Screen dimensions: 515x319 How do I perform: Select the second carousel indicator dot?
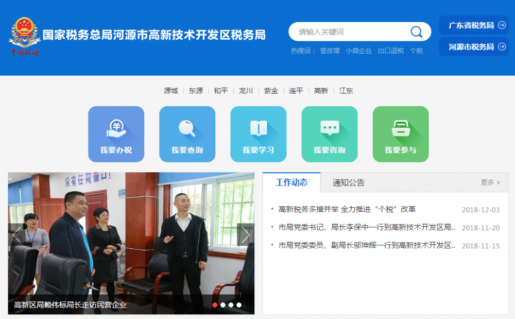[x=223, y=305]
